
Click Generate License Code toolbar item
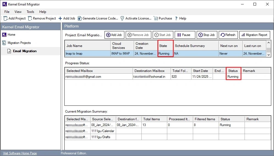point(98,18)
